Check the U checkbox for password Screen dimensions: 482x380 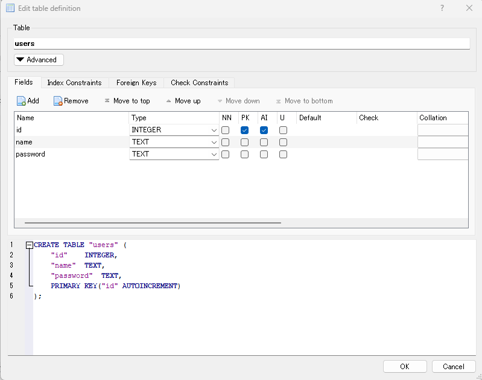(x=283, y=154)
